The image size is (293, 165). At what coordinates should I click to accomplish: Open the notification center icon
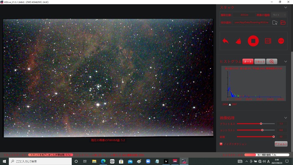tap(287, 161)
